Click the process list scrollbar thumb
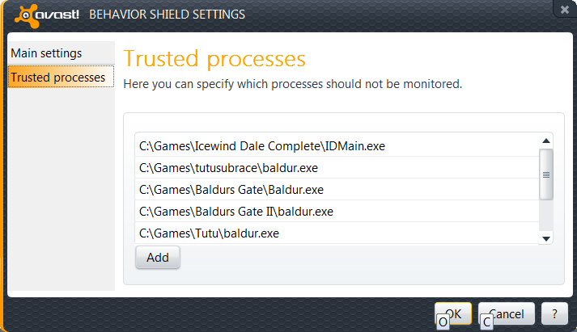Image resolution: width=577 pixels, height=332 pixels. 546,174
